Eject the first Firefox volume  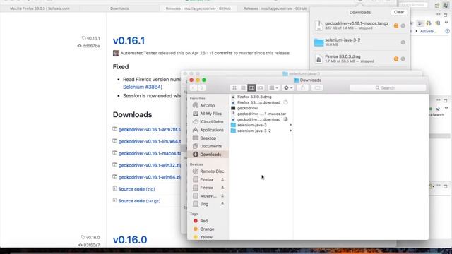pos(222,179)
